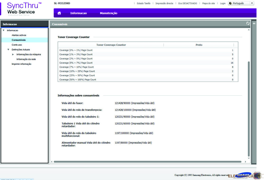Viewport: 264px width, 180px height.
Task: Collapse the side panel with double-arrow icon
Action: [x=254, y=23]
